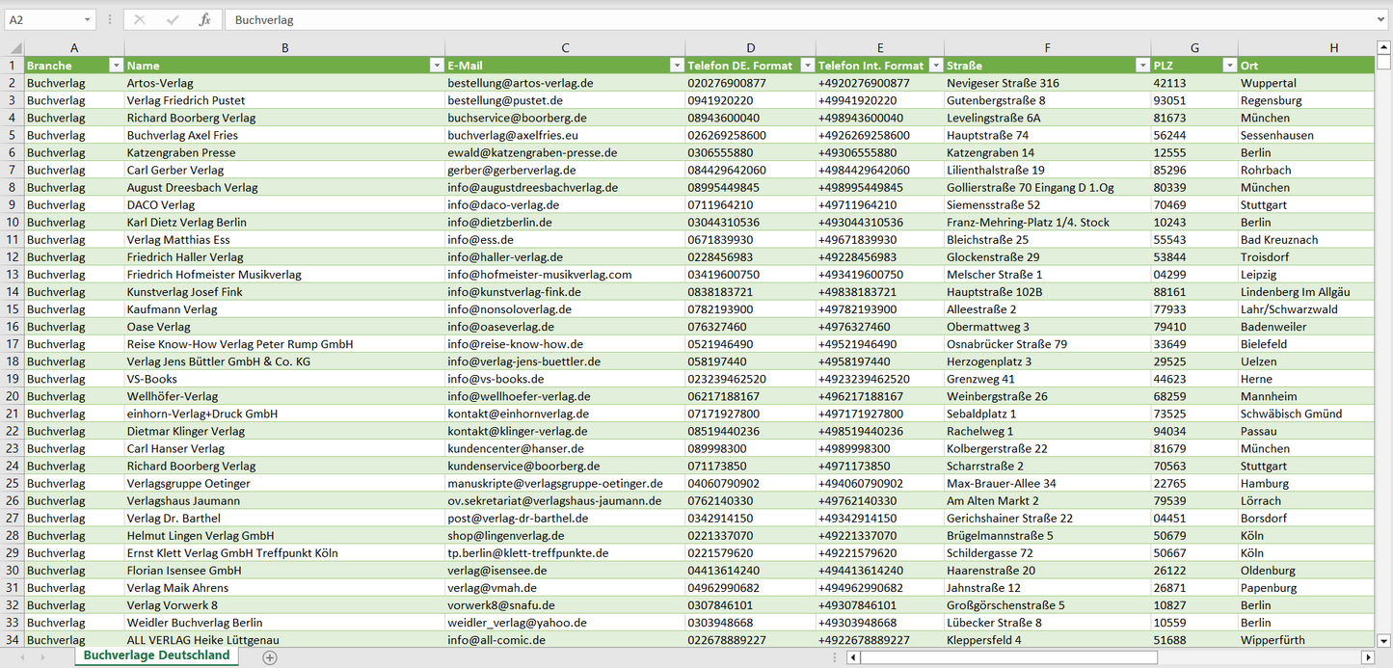Click the Cancel X icon in formula bar
Screen dimensions: 1393x668
[140, 19]
